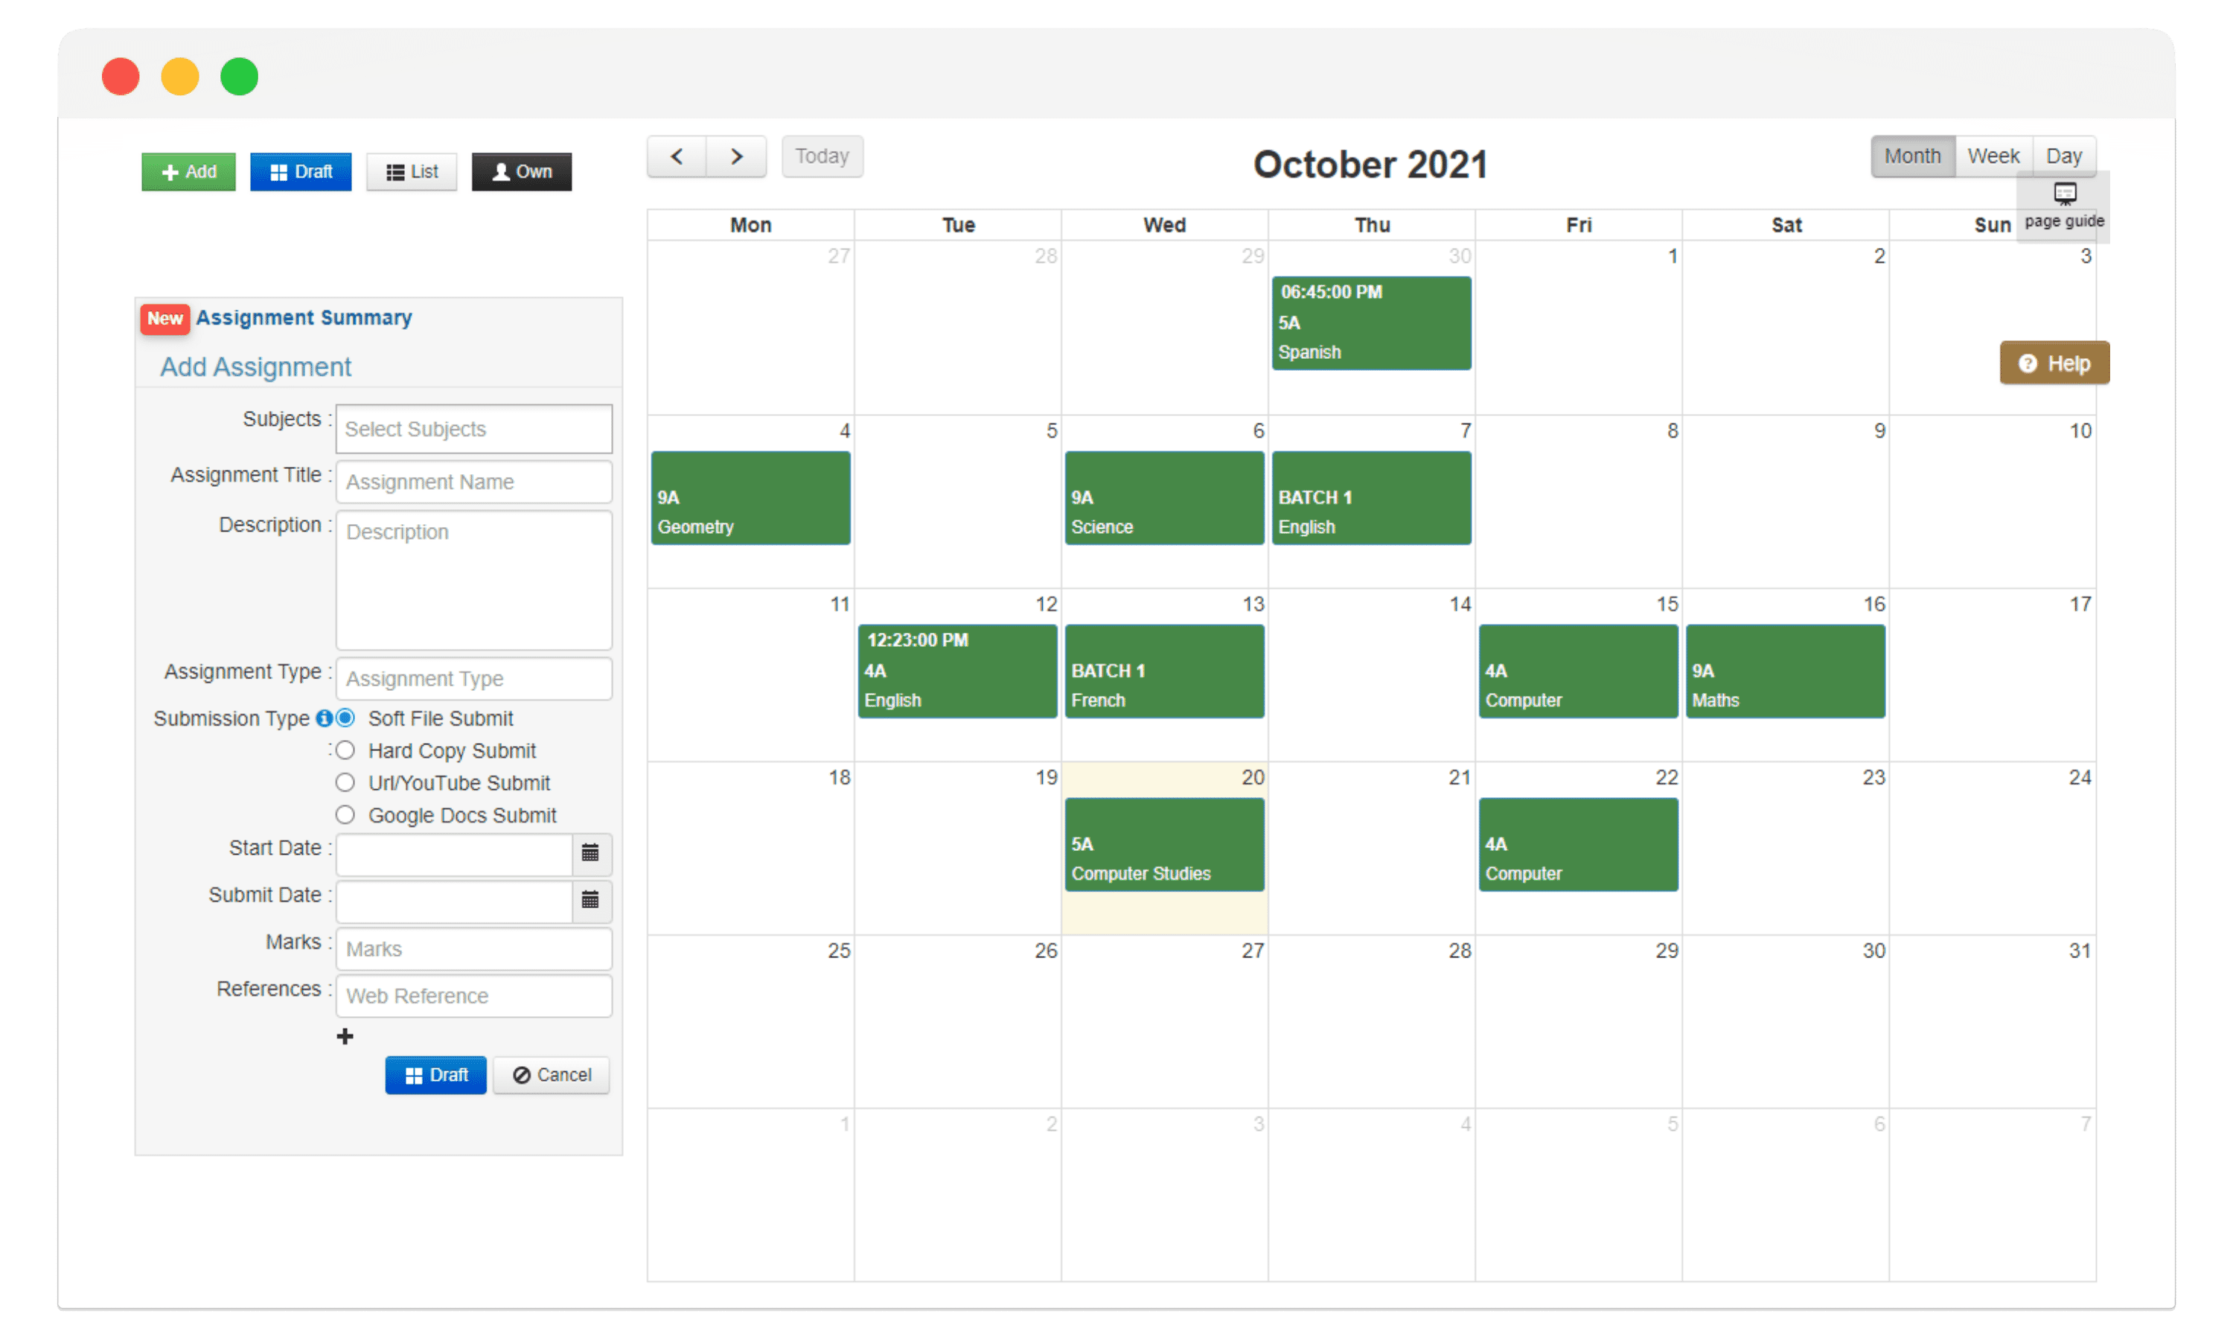This screenshot has width=2233, height=1340.
Task: Select Hard Copy Submit radio button
Action: click(x=343, y=750)
